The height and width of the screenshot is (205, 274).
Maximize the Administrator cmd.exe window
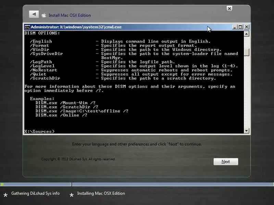pos(240,27)
